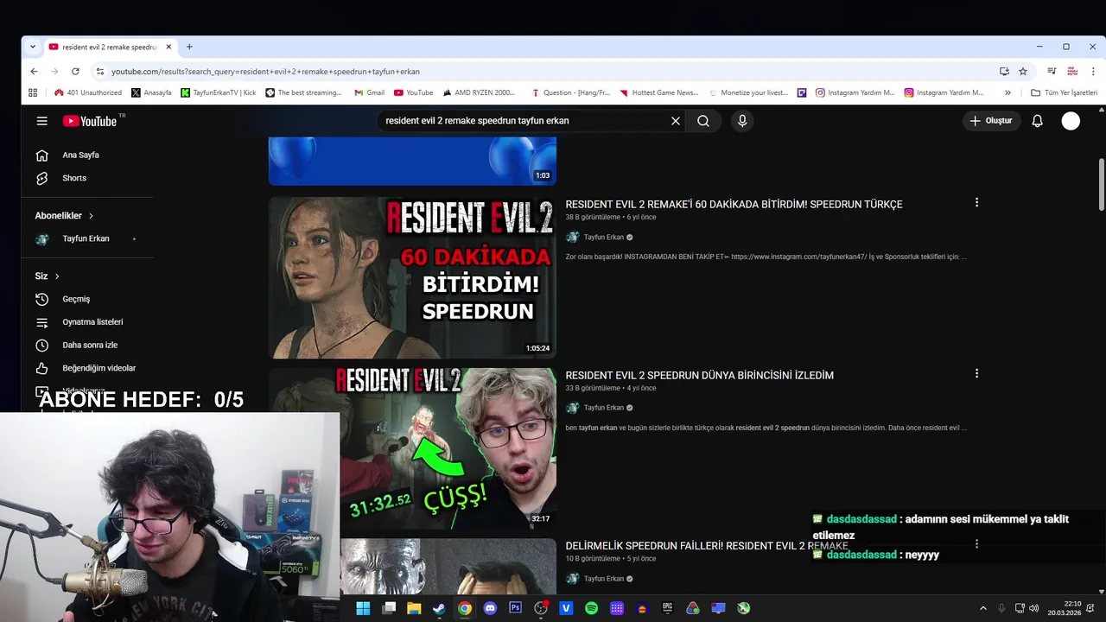Reload the page with the refresh icon

[x=75, y=72]
